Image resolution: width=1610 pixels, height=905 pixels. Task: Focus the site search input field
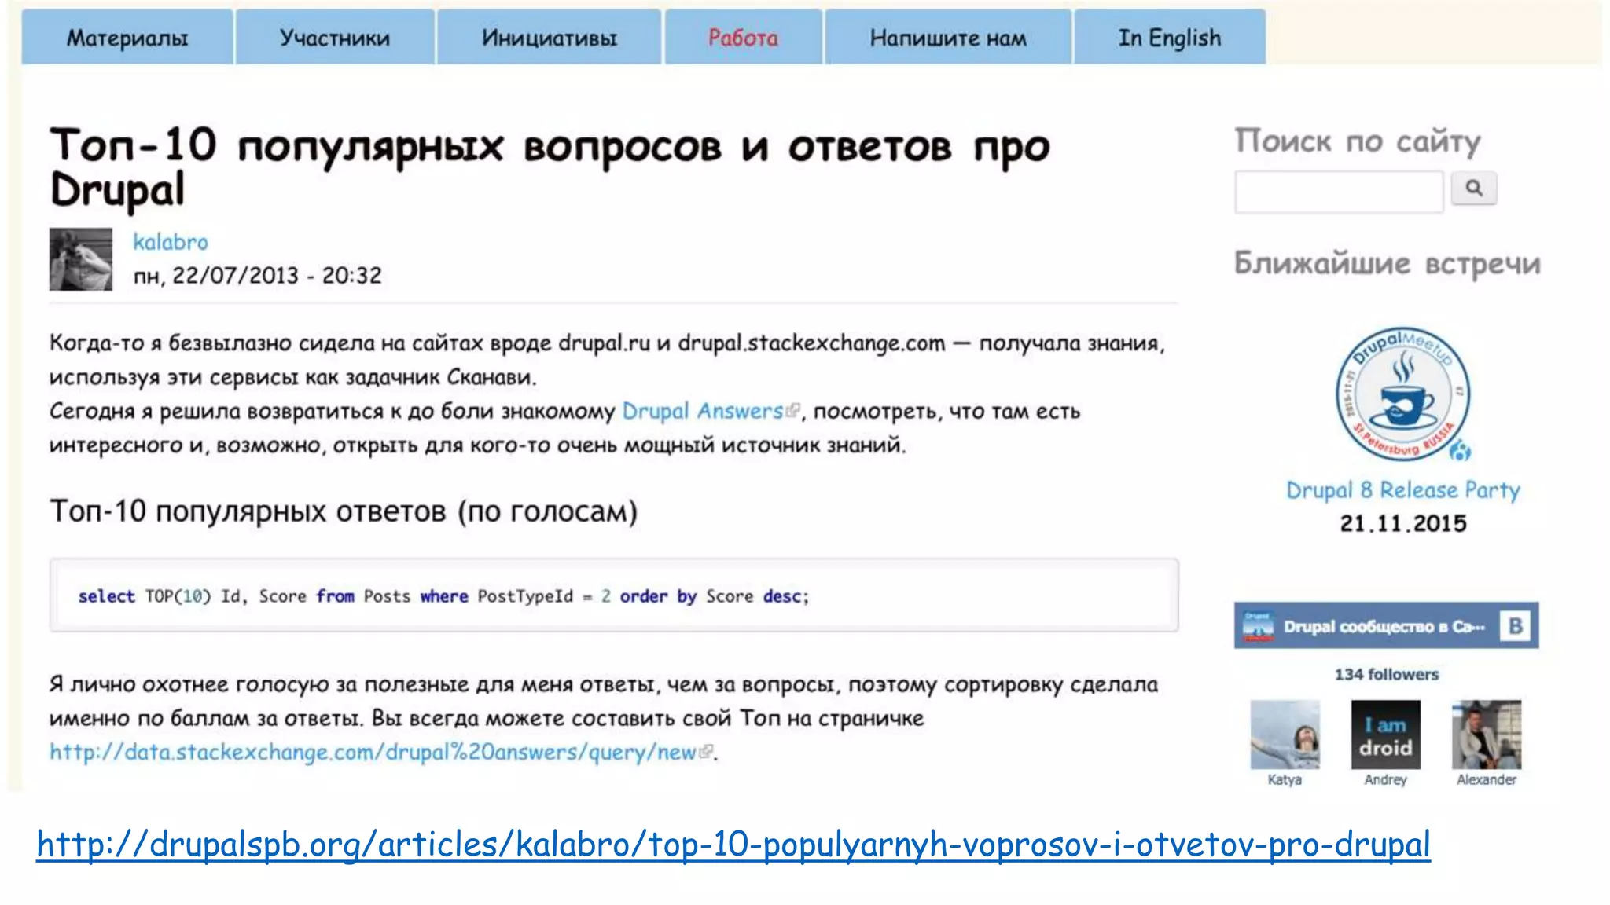point(1339,191)
